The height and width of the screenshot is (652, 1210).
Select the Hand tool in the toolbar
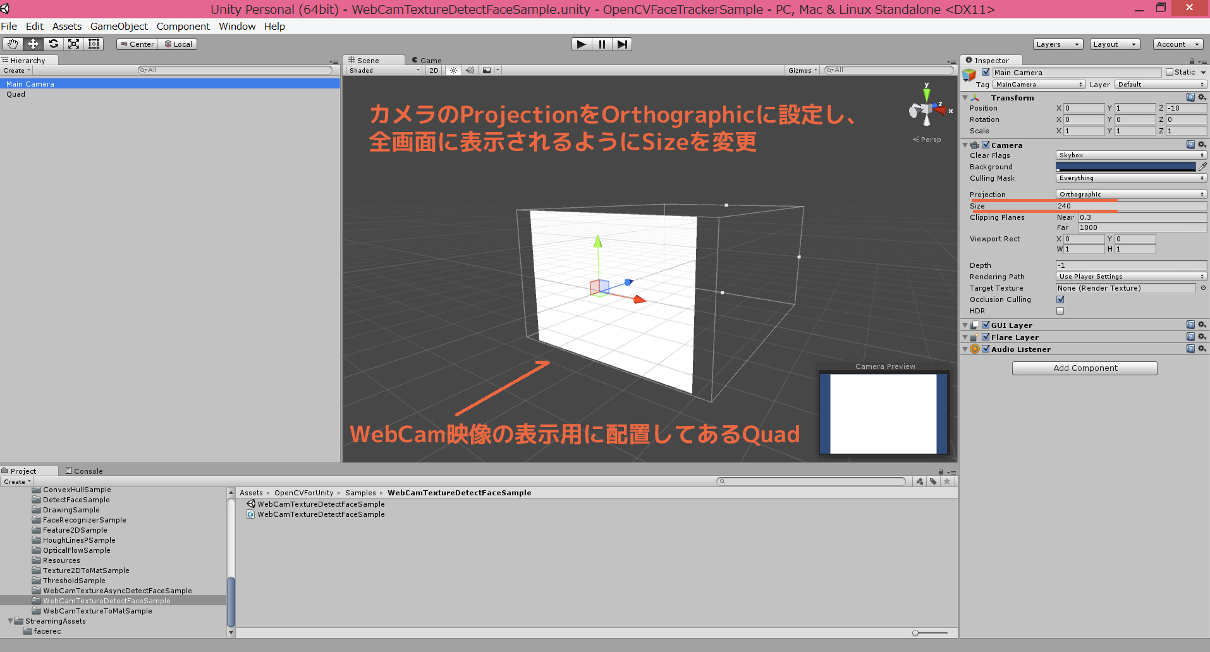coord(11,44)
